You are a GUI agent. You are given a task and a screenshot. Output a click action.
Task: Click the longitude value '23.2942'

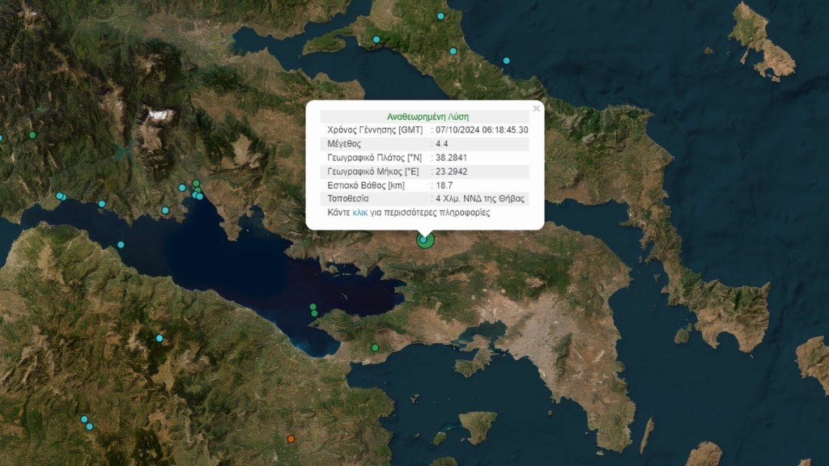451,172
